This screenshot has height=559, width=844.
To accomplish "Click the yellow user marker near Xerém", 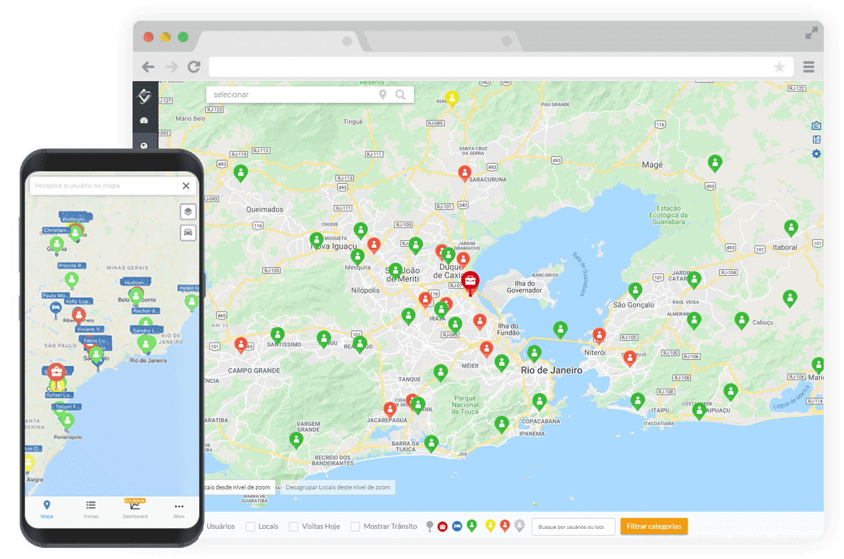I will pos(452,98).
